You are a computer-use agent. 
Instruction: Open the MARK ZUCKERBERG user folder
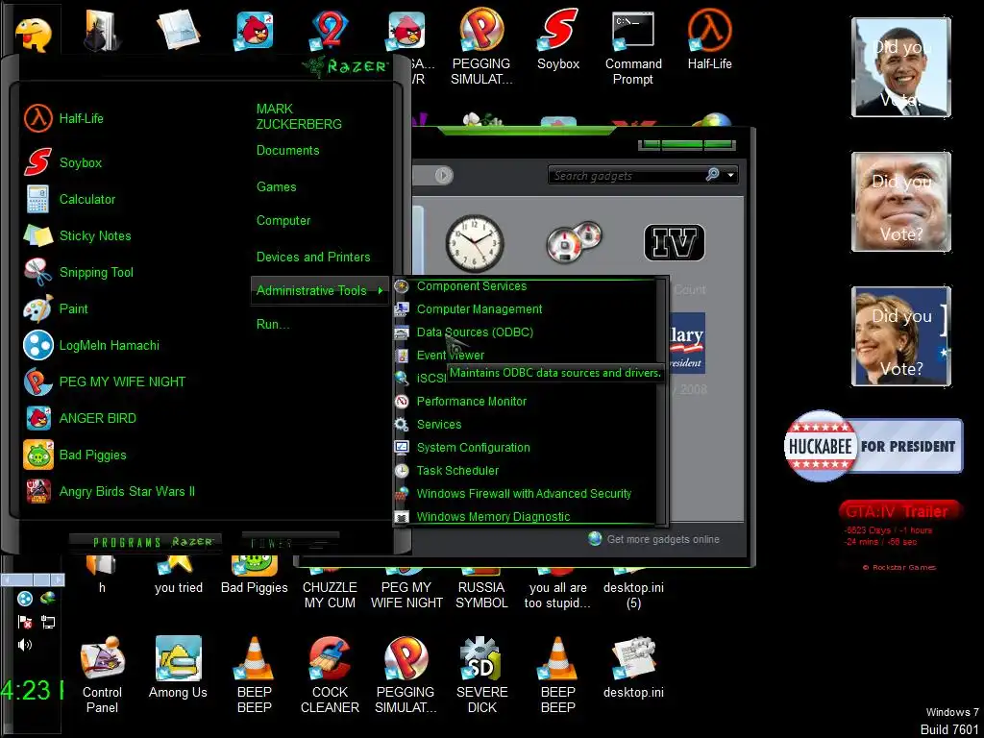click(x=300, y=116)
